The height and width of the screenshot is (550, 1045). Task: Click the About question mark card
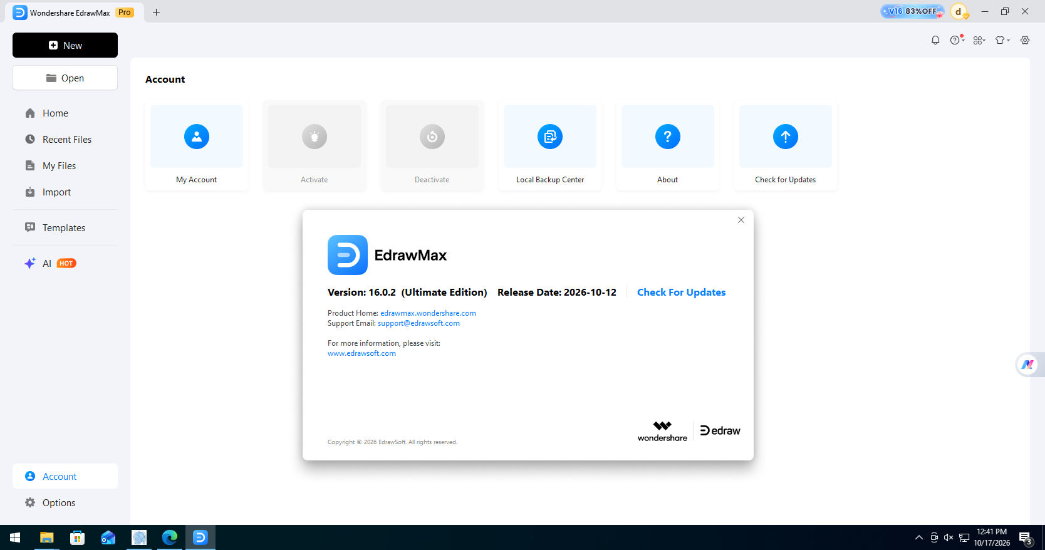[x=668, y=145]
